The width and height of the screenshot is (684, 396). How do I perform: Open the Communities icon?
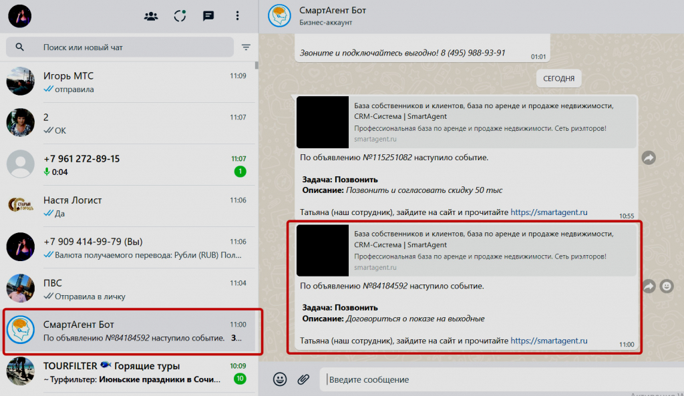(151, 16)
